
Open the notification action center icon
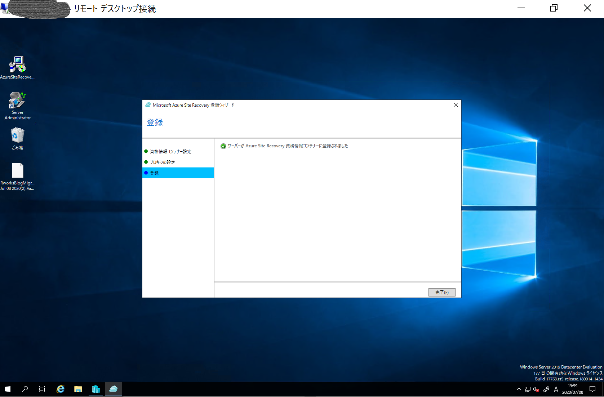click(x=592, y=389)
